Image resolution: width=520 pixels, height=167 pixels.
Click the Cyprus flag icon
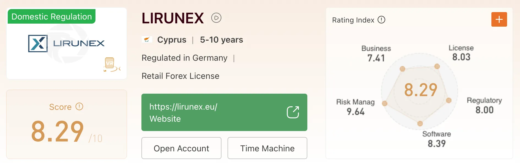click(147, 40)
